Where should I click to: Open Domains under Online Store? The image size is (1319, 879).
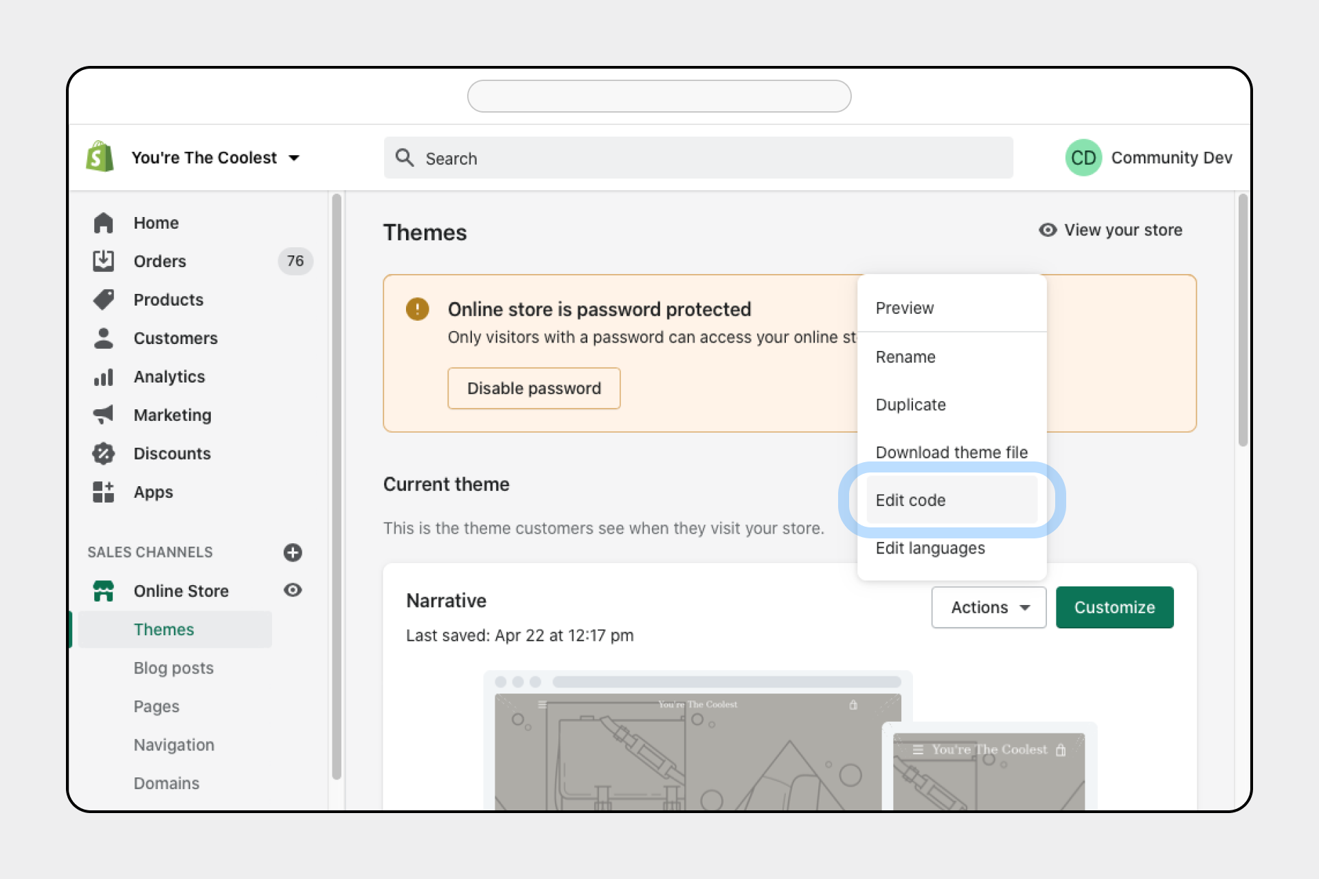pyautogui.click(x=166, y=783)
